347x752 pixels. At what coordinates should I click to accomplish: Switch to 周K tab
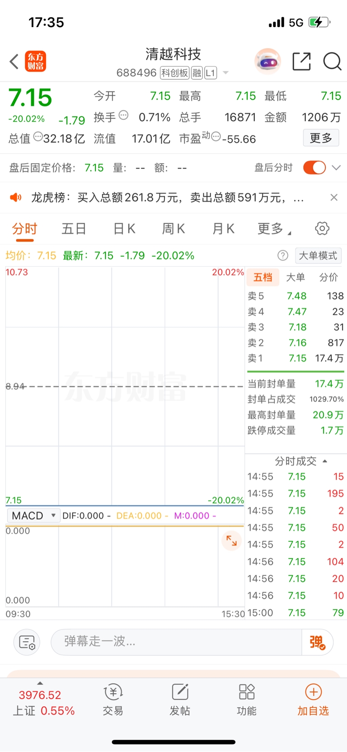coord(173,229)
